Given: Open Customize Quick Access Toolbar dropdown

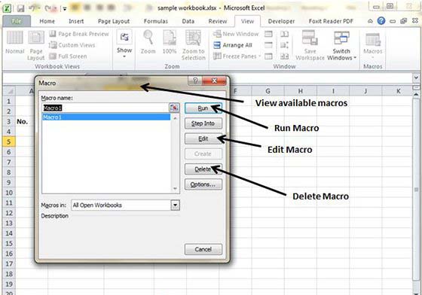Looking at the screenshot, I should point(65,9).
